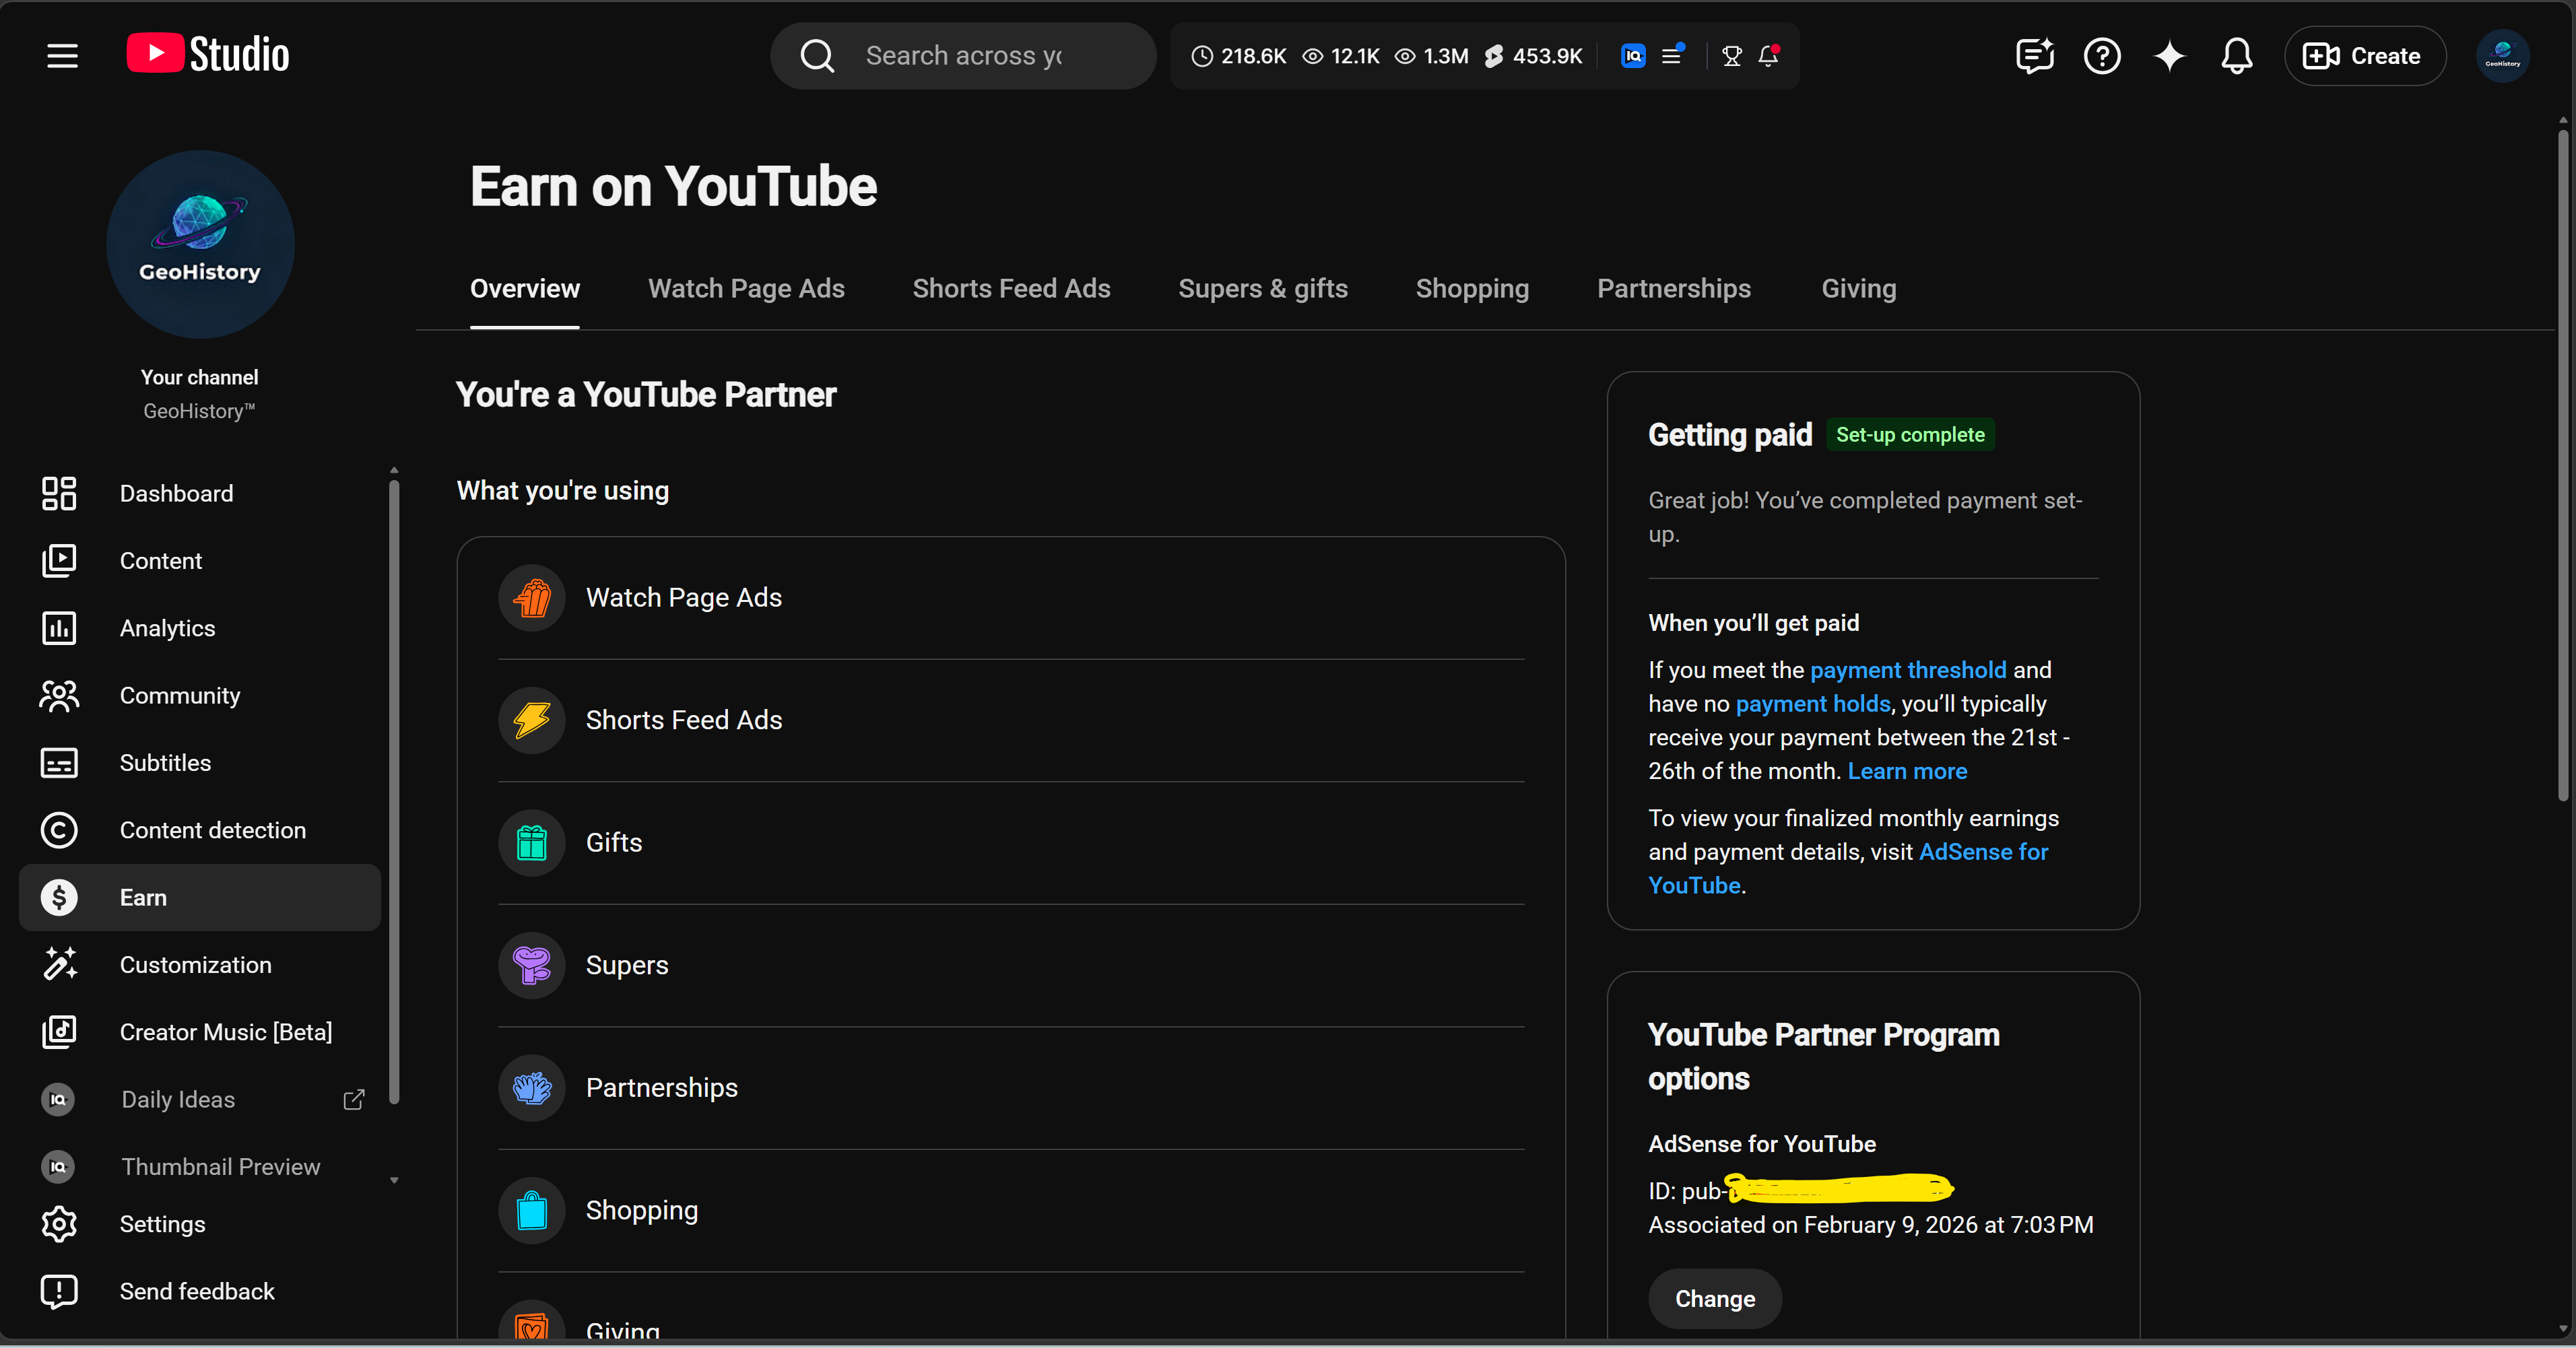Click the GeoHistory channel profile picture
Image resolution: width=2576 pixels, height=1348 pixels.
coord(200,244)
